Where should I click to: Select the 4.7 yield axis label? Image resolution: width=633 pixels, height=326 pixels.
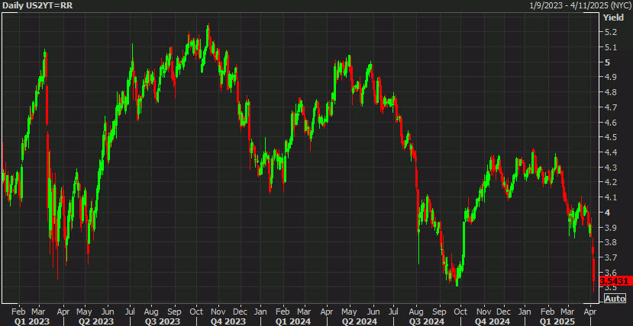pos(609,107)
